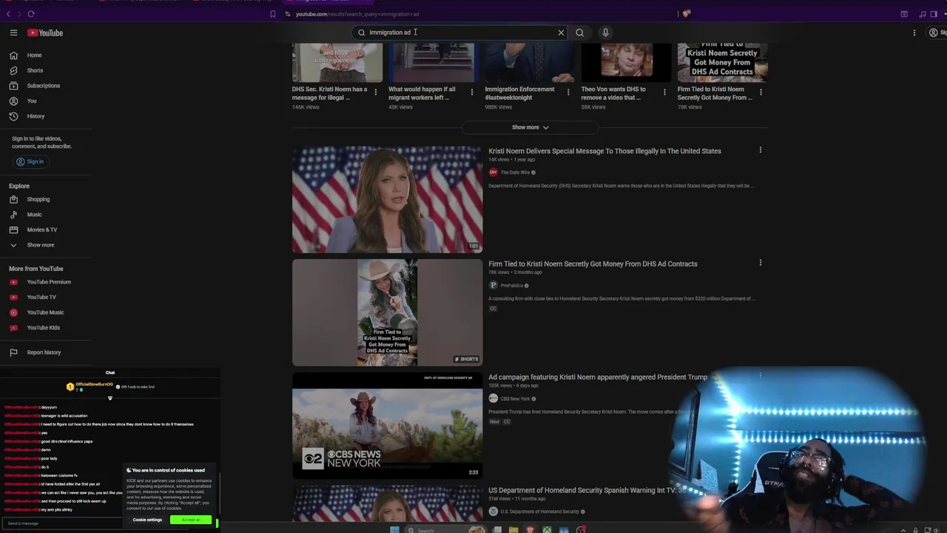Click the OfficialSlowBurnOG leaderboard name in chat
The image size is (947, 533).
click(94, 384)
